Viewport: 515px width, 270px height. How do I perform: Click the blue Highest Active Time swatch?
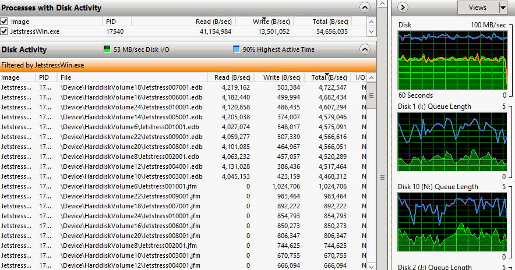pyautogui.click(x=236, y=49)
